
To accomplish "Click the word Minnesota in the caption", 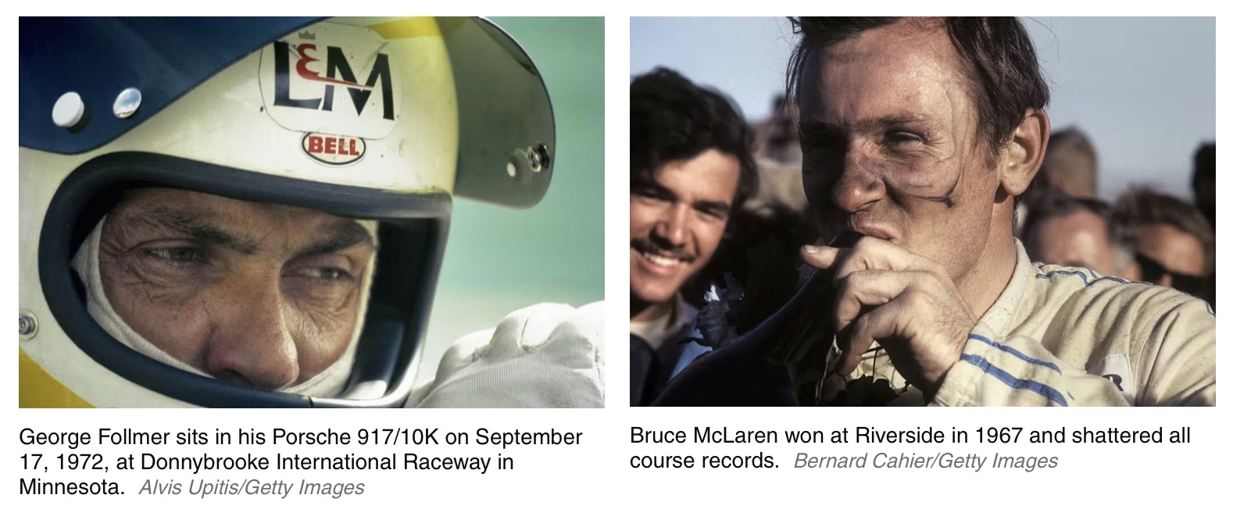I will coord(70,488).
